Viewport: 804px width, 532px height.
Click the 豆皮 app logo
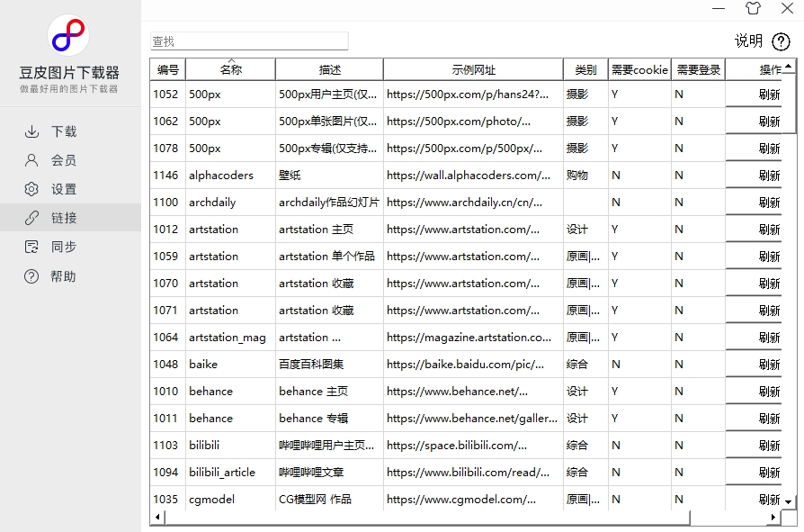point(67,34)
